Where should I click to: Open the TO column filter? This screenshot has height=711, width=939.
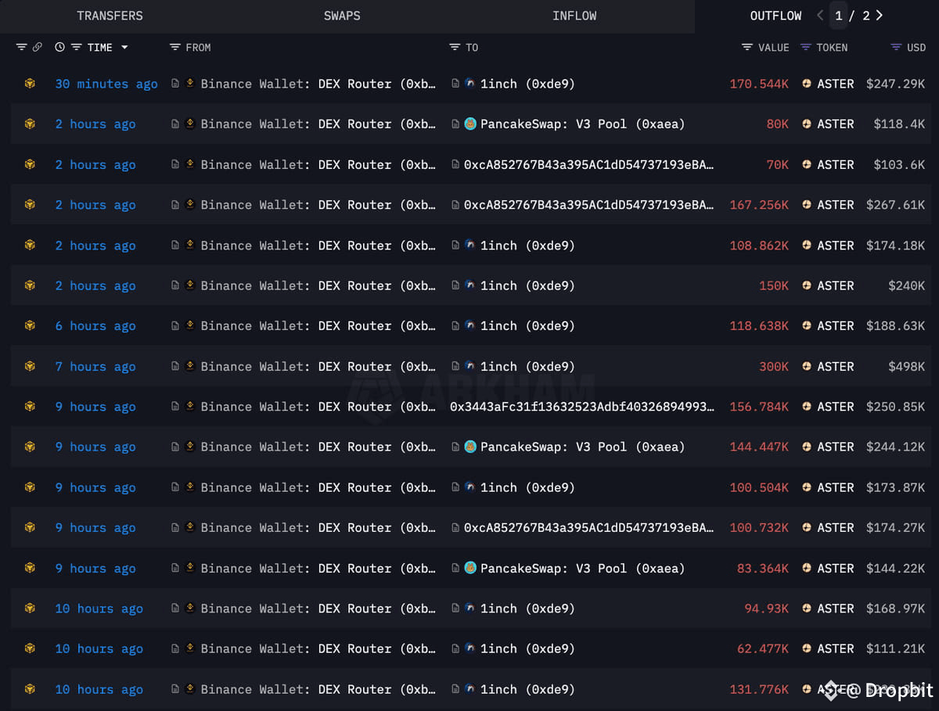coord(455,48)
